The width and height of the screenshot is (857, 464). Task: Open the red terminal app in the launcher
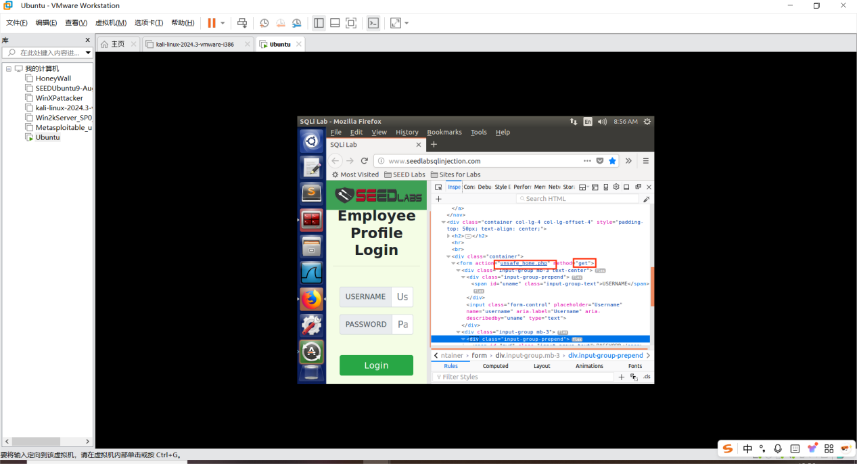pyautogui.click(x=312, y=219)
